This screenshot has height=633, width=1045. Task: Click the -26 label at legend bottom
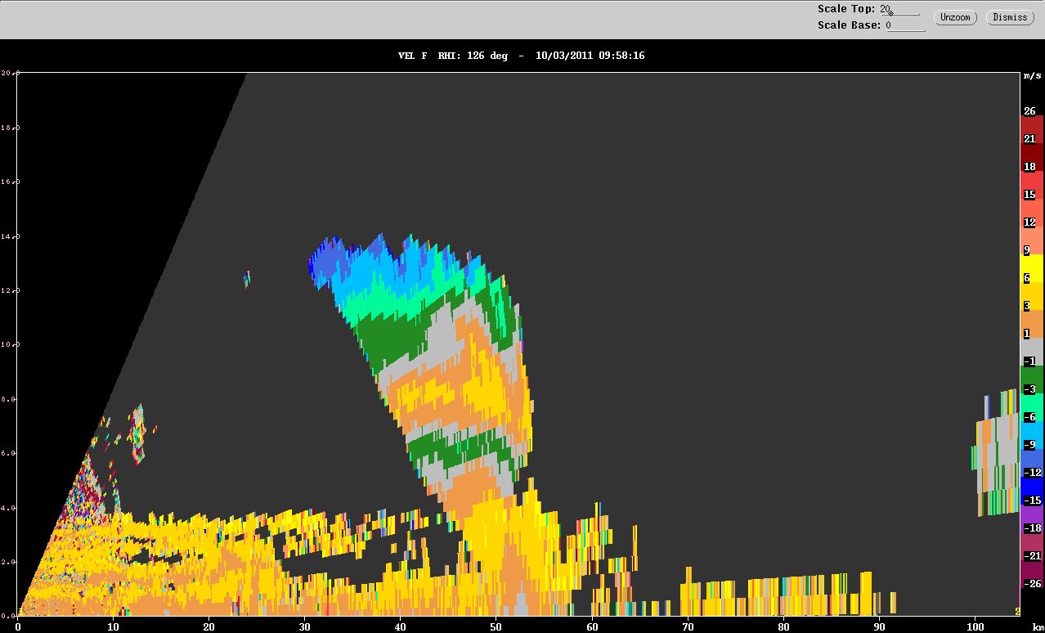coord(1030,584)
